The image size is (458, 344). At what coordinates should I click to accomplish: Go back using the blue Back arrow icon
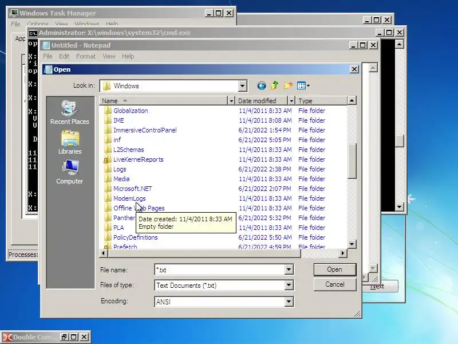pyautogui.click(x=262, y=85)
